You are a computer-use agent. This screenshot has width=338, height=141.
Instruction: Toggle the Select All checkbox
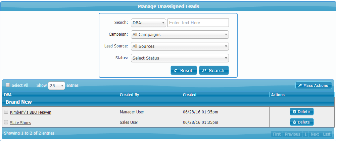coord(8,85)
